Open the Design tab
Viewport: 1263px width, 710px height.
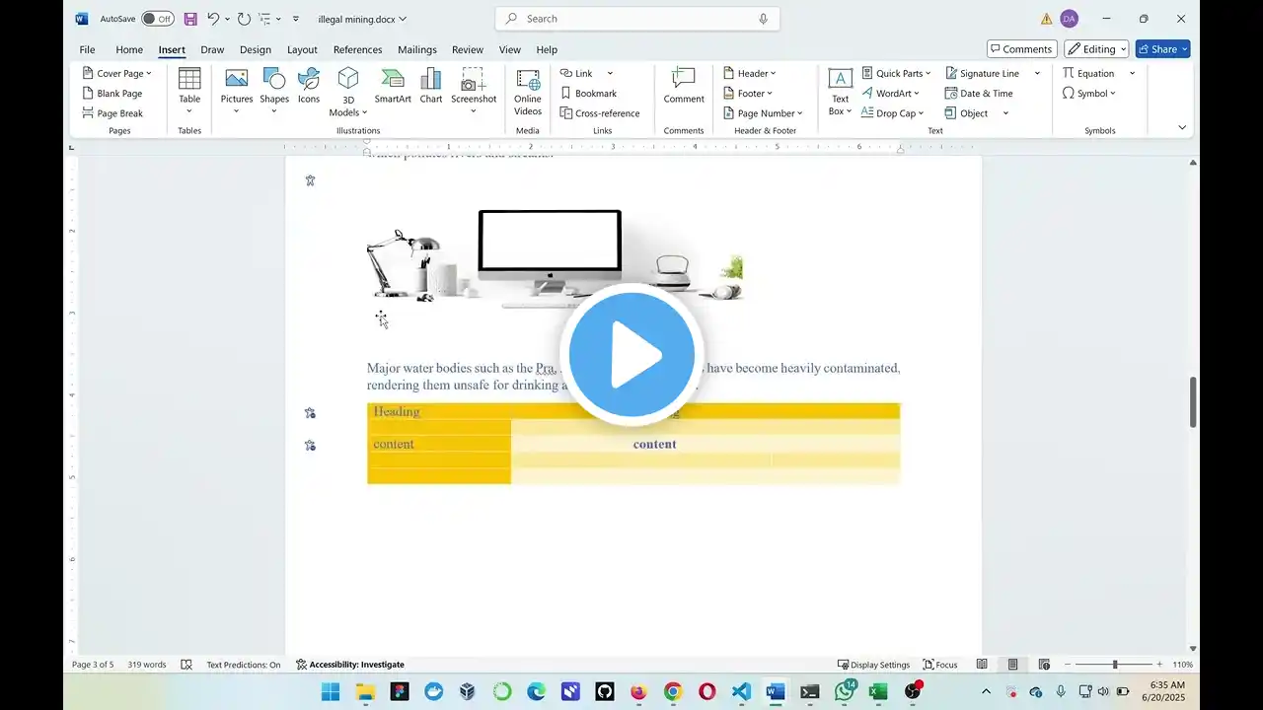255,49
